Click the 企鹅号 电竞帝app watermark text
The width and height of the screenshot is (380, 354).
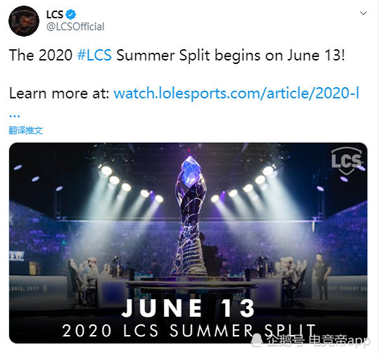click(319, 341)
